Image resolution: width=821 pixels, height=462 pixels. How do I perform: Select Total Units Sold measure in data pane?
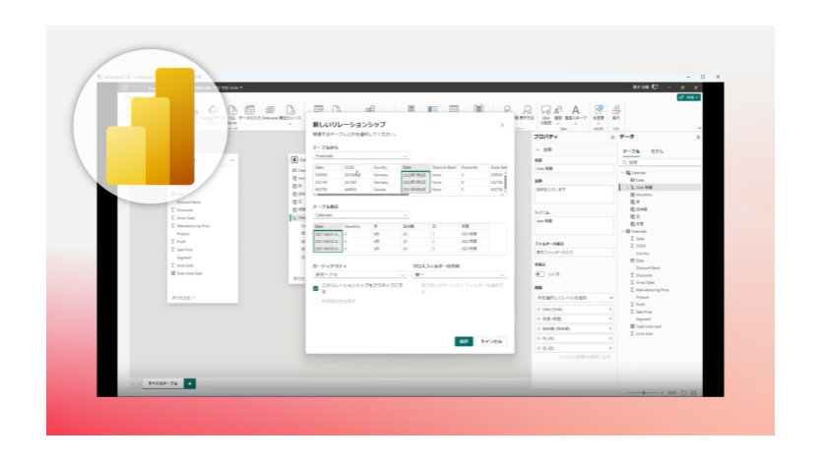pos(649,326)
